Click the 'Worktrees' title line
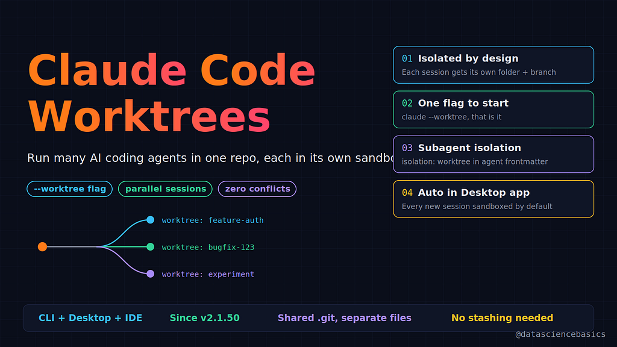The width and height of the screenshot is (617, 347). pos(149,116)
